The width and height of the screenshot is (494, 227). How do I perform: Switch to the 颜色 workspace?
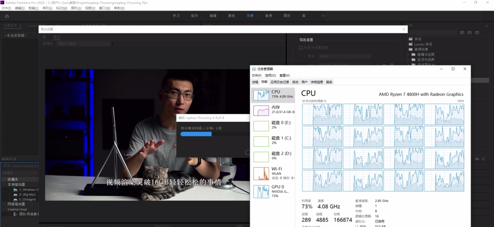click(x=231, y=15)
